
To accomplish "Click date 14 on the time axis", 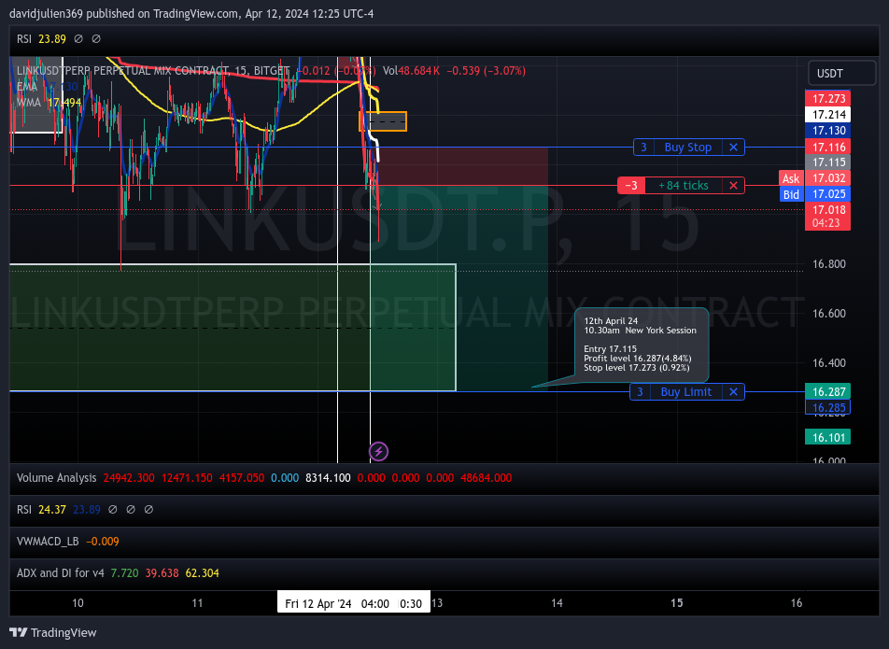I will pos(557,603).
